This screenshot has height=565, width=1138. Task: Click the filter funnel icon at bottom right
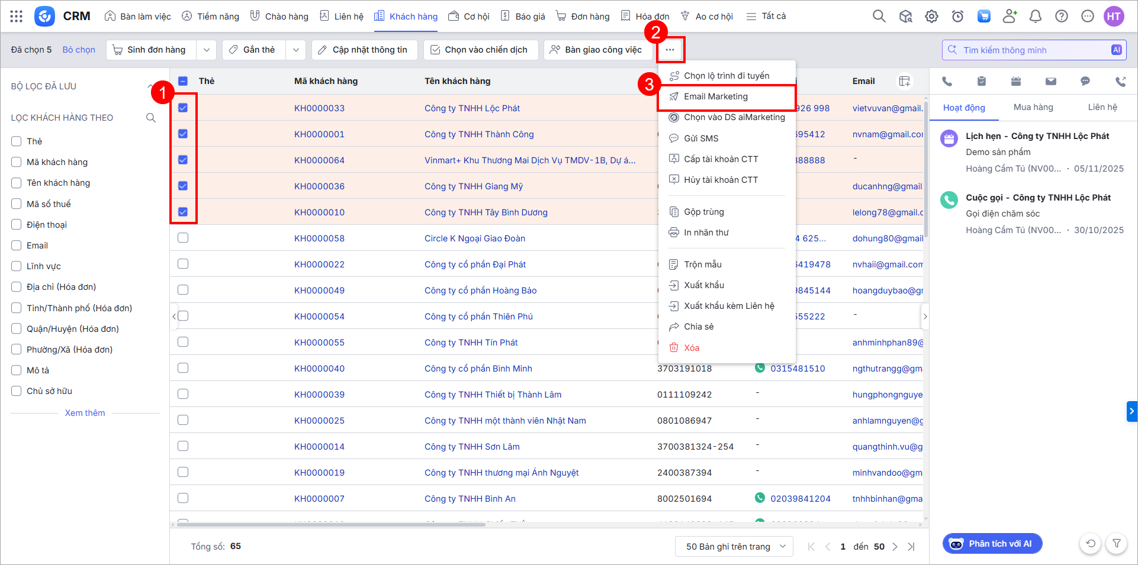coord(1116,543)
